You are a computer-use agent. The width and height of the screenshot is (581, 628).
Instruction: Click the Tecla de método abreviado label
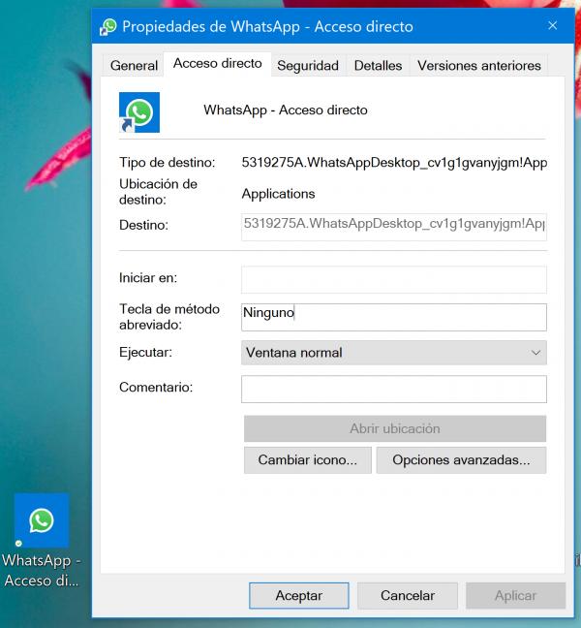tap(169, 317)
